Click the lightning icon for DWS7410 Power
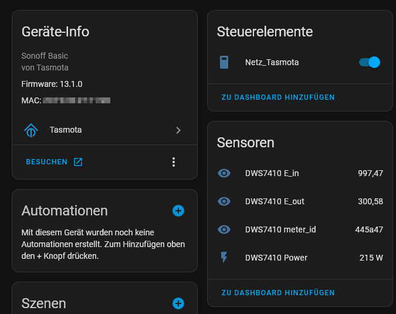 coord(224,258)
